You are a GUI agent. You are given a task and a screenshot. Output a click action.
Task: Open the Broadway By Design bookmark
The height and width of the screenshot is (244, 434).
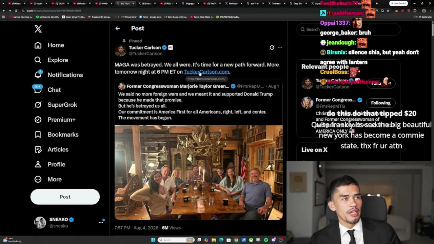(99, 17)
